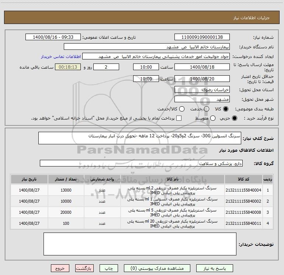Screen dimensions: 284x275
Task: Click the نام کالا column header
Action: (x=173, y=179)
